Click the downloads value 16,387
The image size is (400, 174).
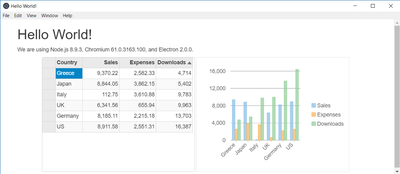[174, 127]
